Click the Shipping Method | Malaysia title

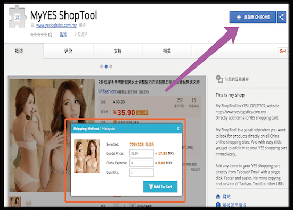94,129
